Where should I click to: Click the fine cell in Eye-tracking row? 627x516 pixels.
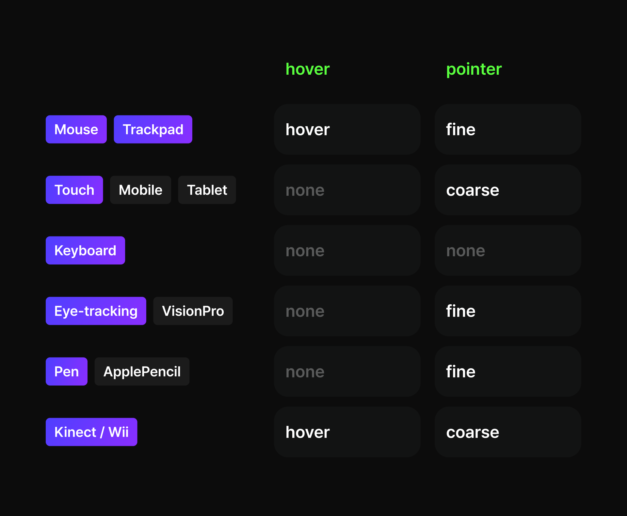(507, 311)
